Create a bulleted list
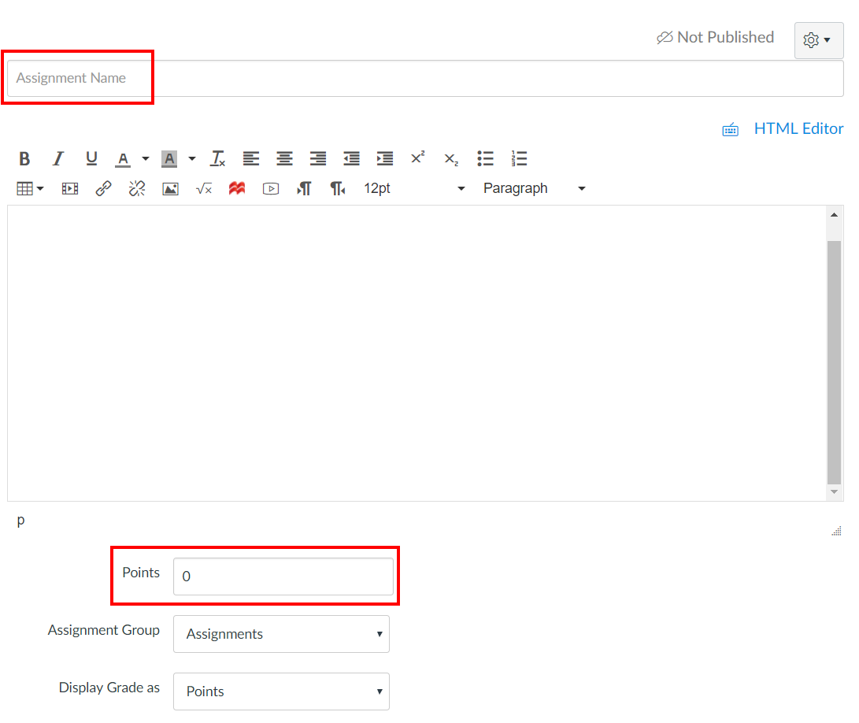The height and width of the screenshot is (723, 859). 485,158
